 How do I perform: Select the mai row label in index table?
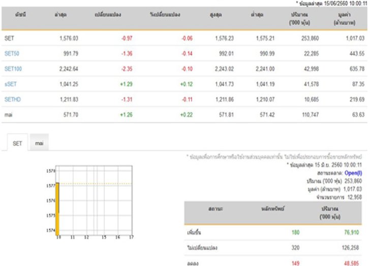pos(9,115)
